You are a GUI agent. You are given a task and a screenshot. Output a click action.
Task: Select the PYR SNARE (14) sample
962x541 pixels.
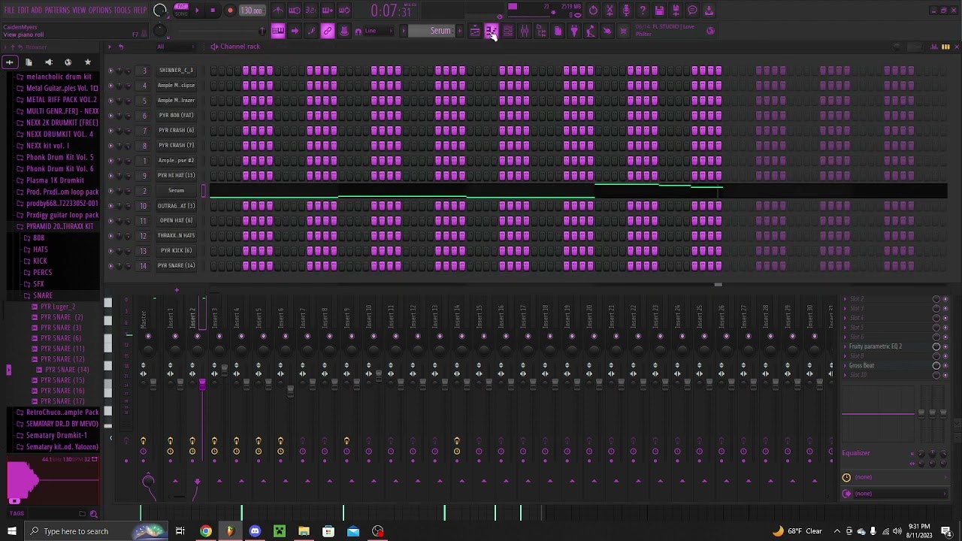(66, 370)
